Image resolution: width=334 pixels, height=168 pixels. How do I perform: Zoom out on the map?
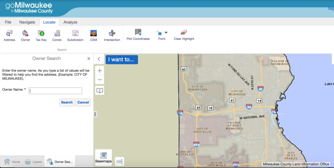pos(100,80)
